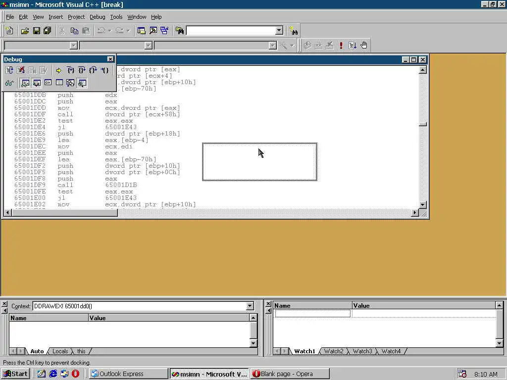Switch to Blank page - Opera taskbar button
The height and width of the screenshot is (380, 507).
(290, 374)
